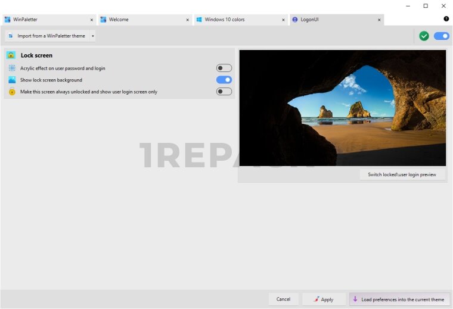Disable Show lock screen background toggle
The width and height of the screenshot is (453, 309).
point(224,80)
